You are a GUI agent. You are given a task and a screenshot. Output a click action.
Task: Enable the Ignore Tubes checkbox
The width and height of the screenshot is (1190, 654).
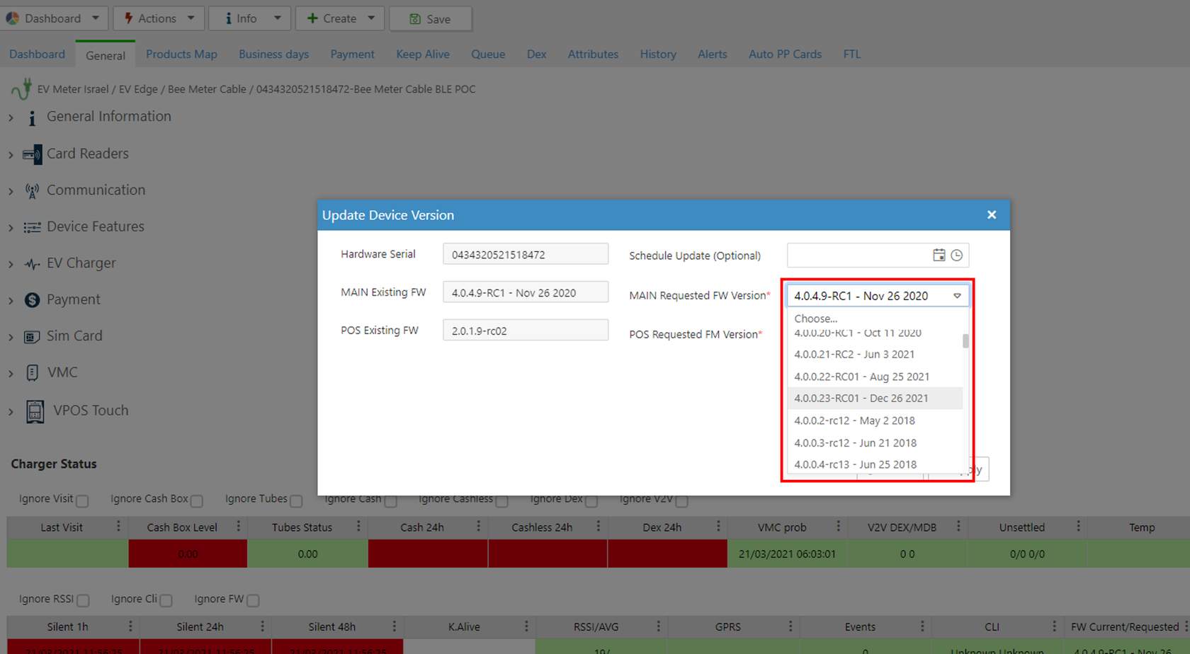coord(296,501)
